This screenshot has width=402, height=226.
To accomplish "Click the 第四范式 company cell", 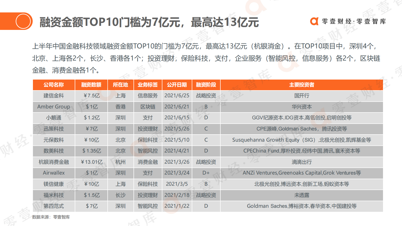I will 54,206.
